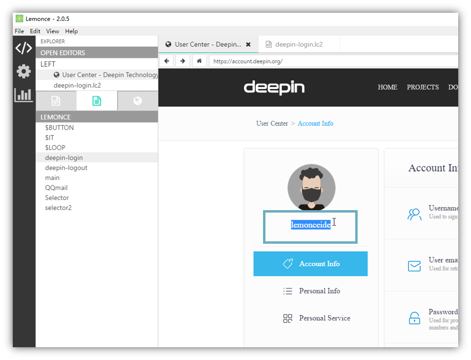The width and height of the screenshot is (471, 360).
Task: Click User Center breadcrumb
Action: [x=272, y=123]
